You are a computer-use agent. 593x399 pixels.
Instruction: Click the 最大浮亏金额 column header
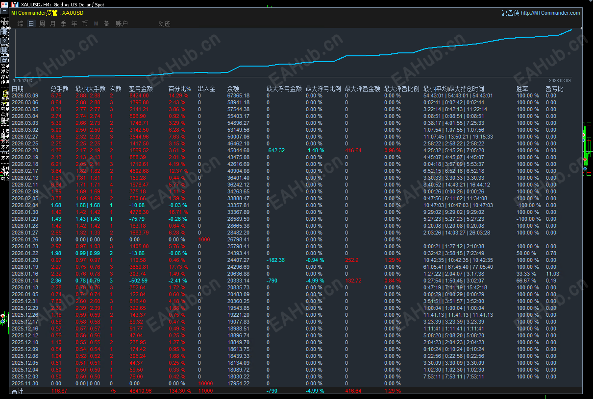click(x=284, y=89)
